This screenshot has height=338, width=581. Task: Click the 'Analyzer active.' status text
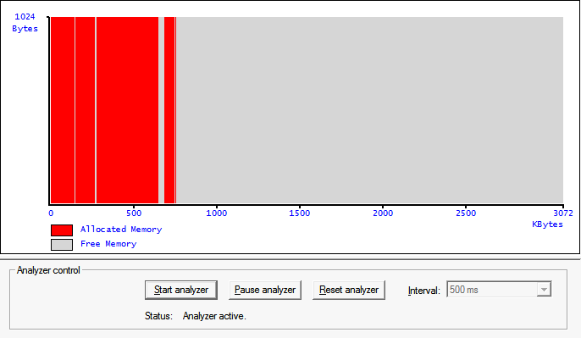pos(214,316)
